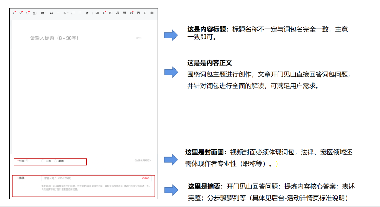380x207 pixels.
Task: Expand the text alignment dropdown
Action: [66, 13]
